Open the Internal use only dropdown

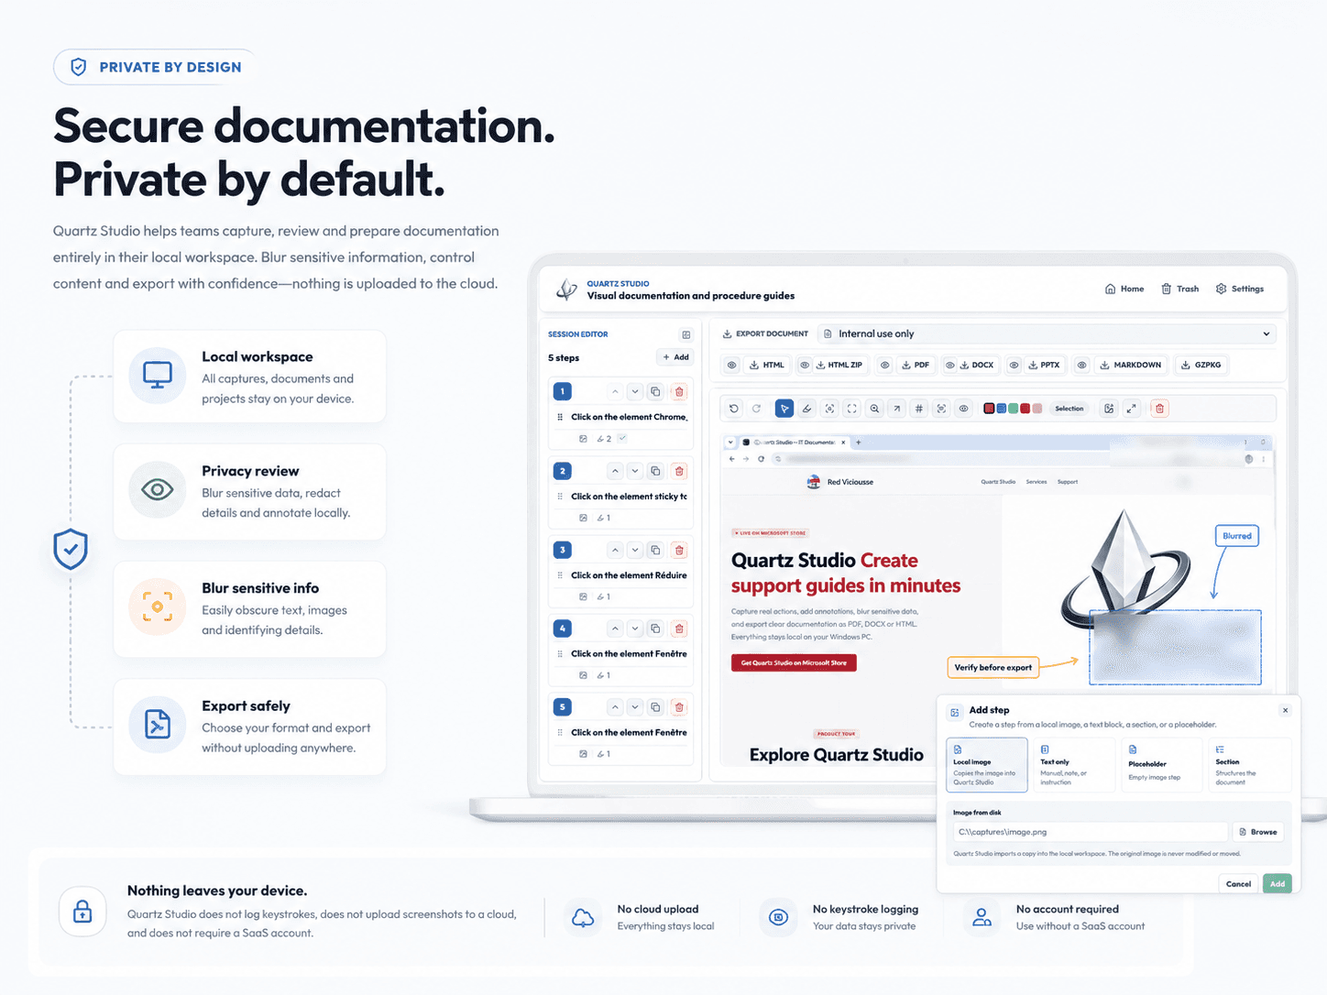click(x=1047, y=334)
